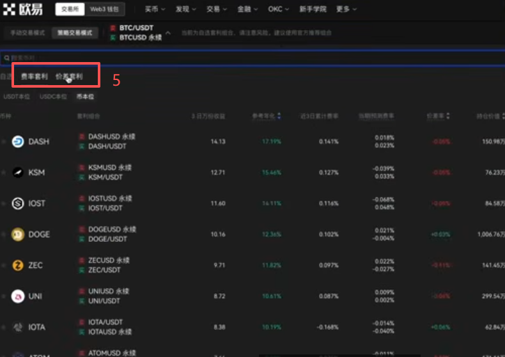Click the IOST coin icon
This screenshot has width=505, height=357.
[x=18, y=203]
